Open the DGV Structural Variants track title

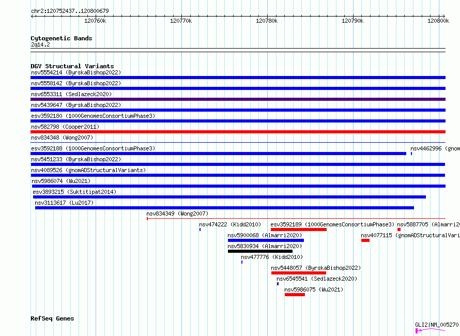pos(72,66)
